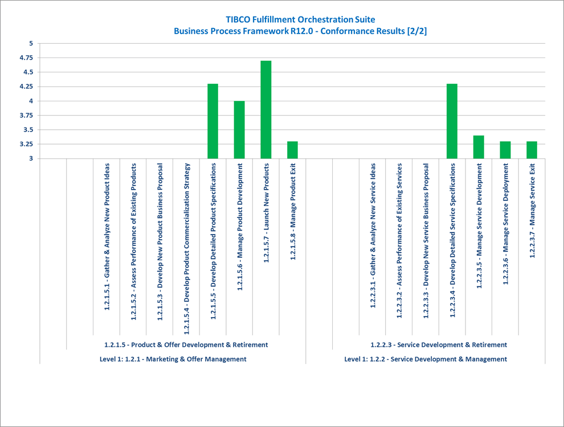This screenshot has height=427, width=564.
Task: Select the green bar for Manage Service Exit
Action: pos(532,150)
